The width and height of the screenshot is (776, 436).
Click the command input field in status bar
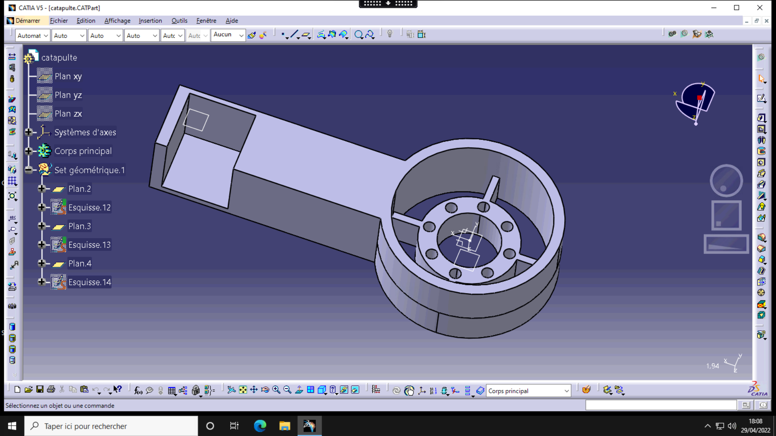tap(661, 405)
